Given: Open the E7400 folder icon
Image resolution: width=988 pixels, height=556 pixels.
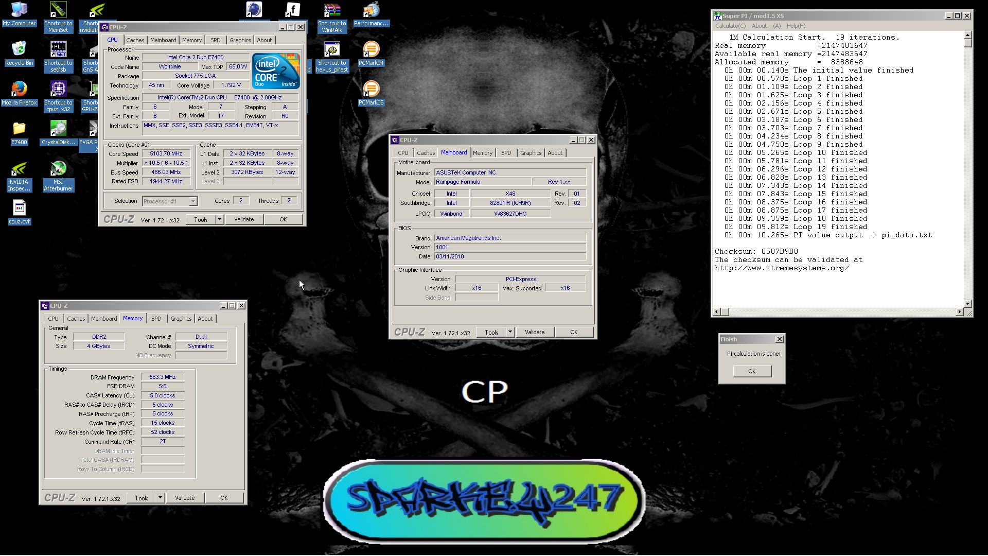Looking at the screenshot, I should click(19, 133).
